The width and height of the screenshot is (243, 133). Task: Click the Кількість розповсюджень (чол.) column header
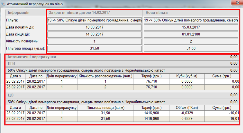pos(105,76)
